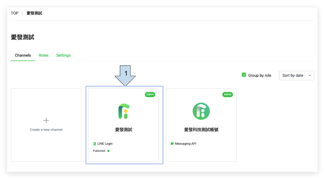The image size is (325, 181).
Task: Open the Sort by date dropdown
Action: 296,76
